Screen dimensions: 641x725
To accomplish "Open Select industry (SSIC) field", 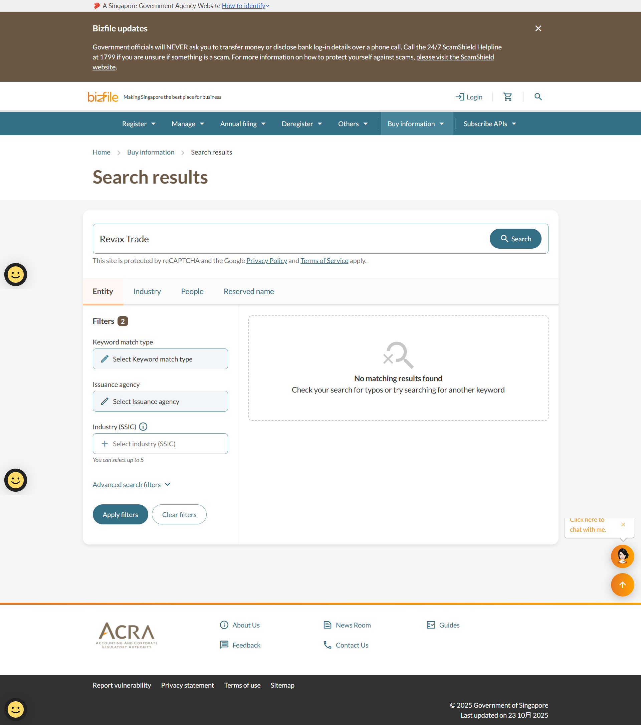I will [160, 444].
